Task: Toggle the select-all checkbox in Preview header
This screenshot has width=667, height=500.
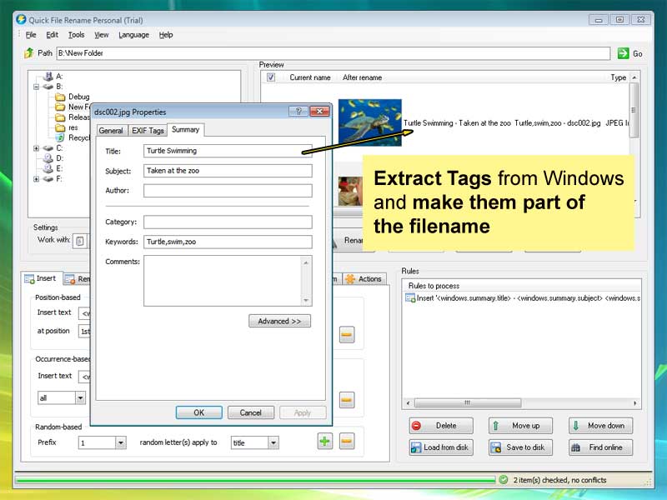Action: coord(270,77)
